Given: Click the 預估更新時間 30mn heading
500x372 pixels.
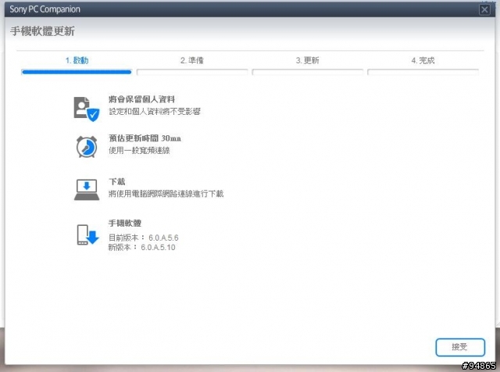Looking at the screenshot, I should (x=145, y=138).
